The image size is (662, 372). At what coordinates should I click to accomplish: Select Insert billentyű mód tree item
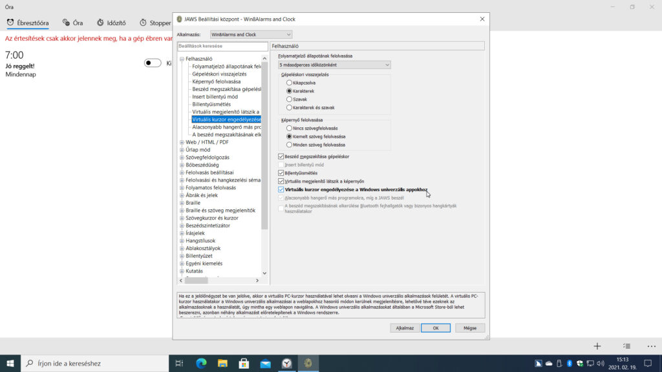(x=215, y=97)
